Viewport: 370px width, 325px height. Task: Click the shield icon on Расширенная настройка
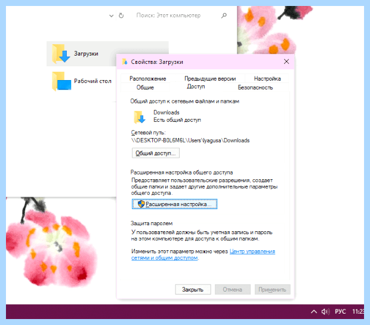141,204
